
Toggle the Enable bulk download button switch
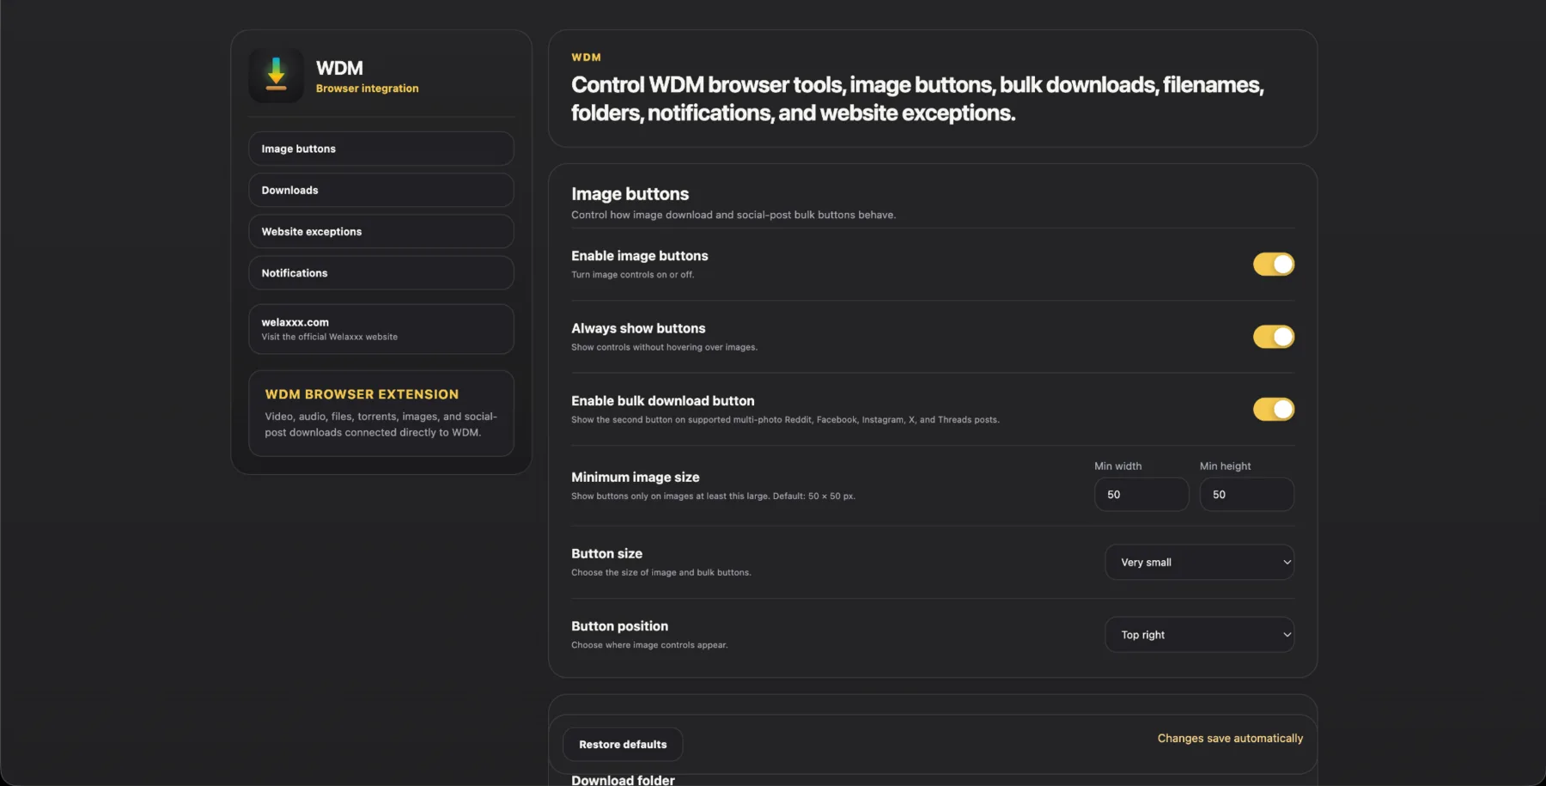[x=1273, y=409]
